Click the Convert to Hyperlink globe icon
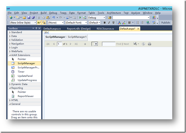The width and height of the screenshot is (186, 133). pyautogui.click(x=148, y=23)
